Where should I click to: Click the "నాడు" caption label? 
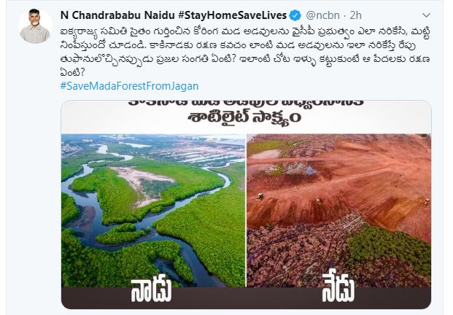(x=152, y=289)
